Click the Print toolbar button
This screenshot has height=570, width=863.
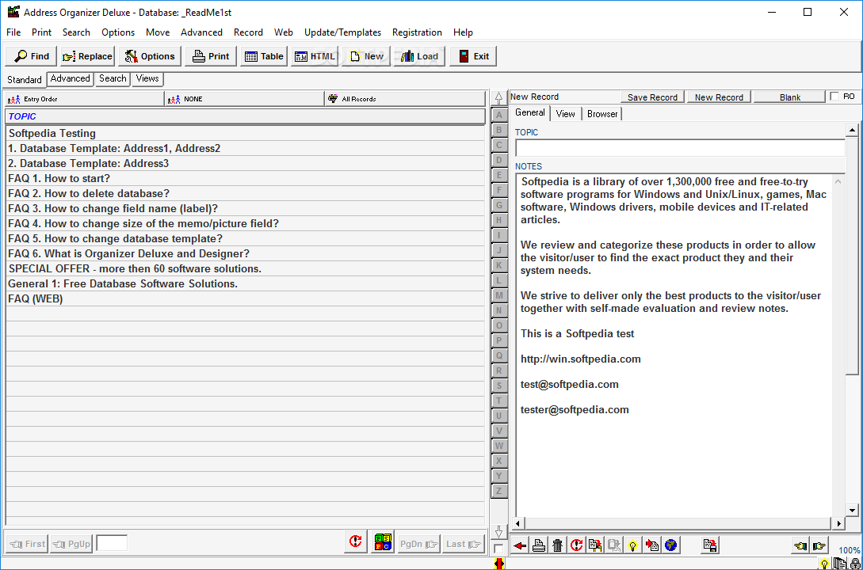pyautogui.click(x=211, y=56)
